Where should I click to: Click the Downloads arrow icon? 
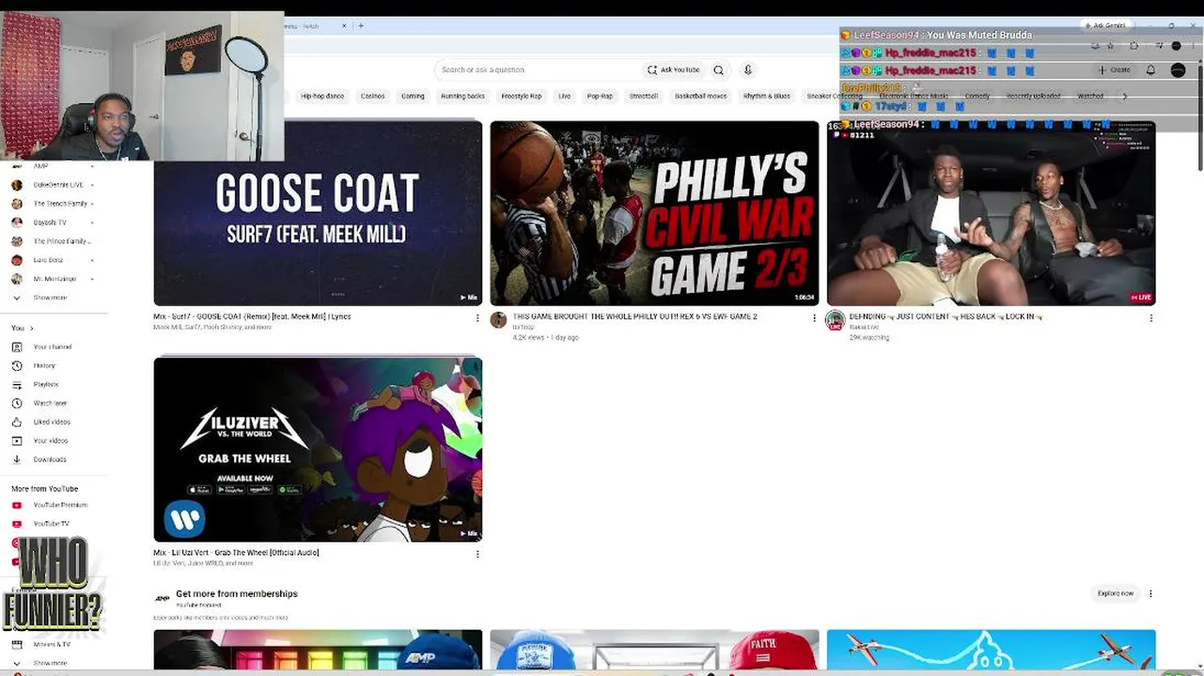click(x=17, y=459)
